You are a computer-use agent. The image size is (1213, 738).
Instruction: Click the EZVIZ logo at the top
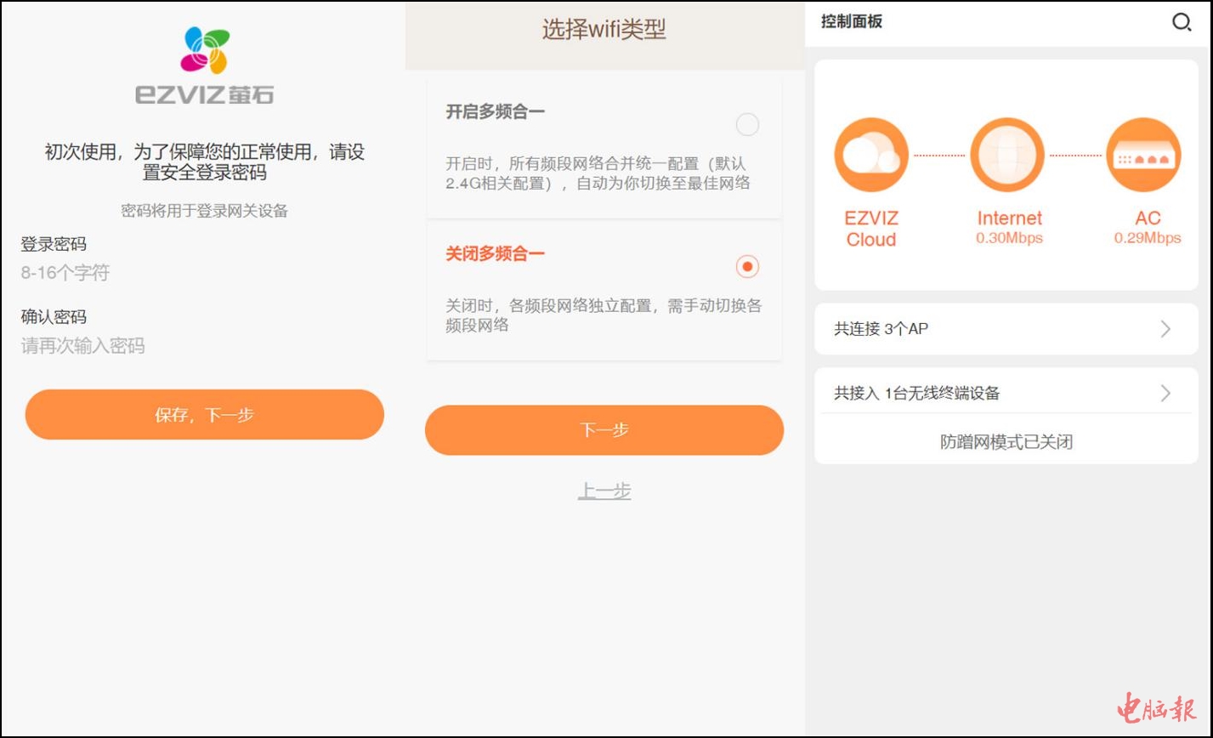[204, 66]
